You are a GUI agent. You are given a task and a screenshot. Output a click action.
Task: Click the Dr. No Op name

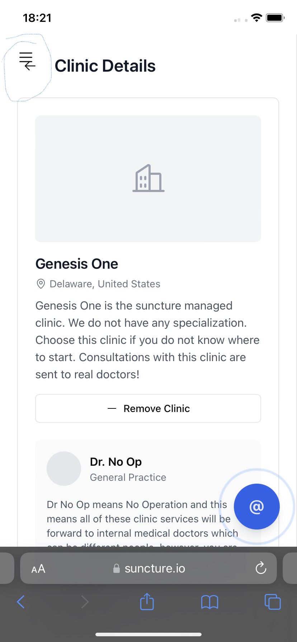click(115, 462)
